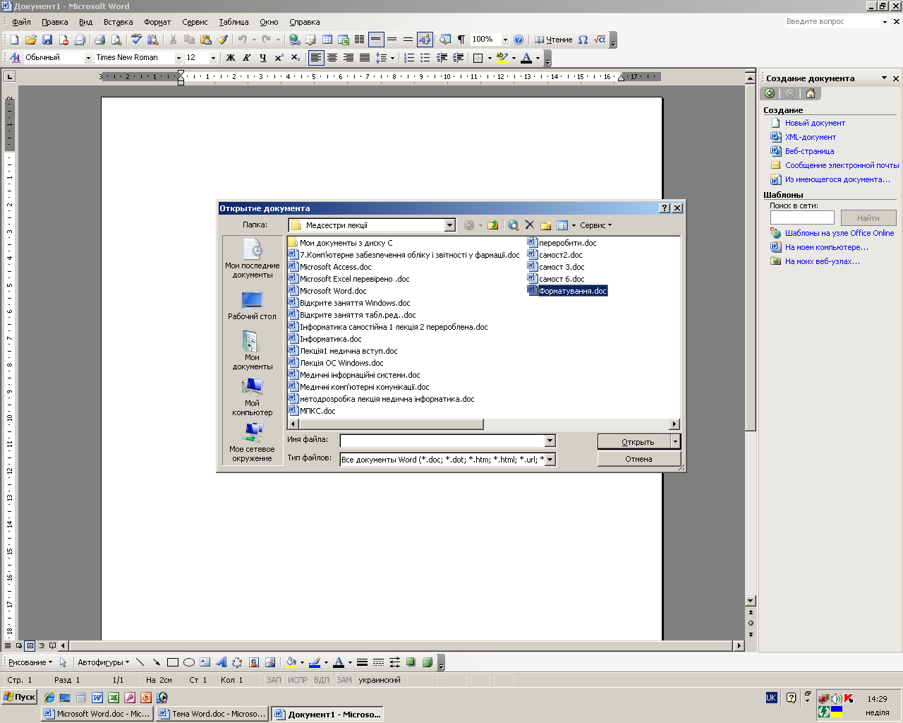Open the Файл menu
Viewport: 903px width, 723px height.
21,22
